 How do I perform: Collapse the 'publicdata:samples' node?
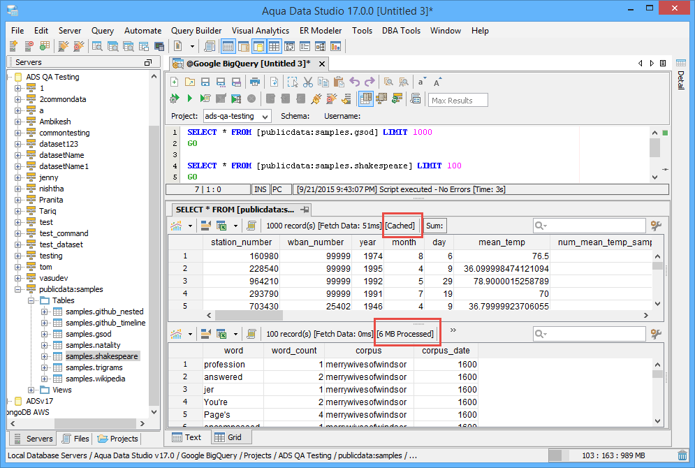pyautogui.click(x=17, y=289)
